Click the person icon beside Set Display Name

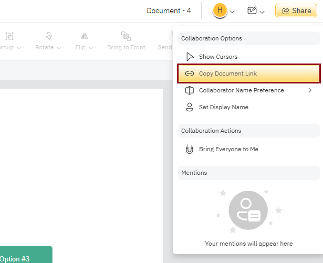point(190,107)
